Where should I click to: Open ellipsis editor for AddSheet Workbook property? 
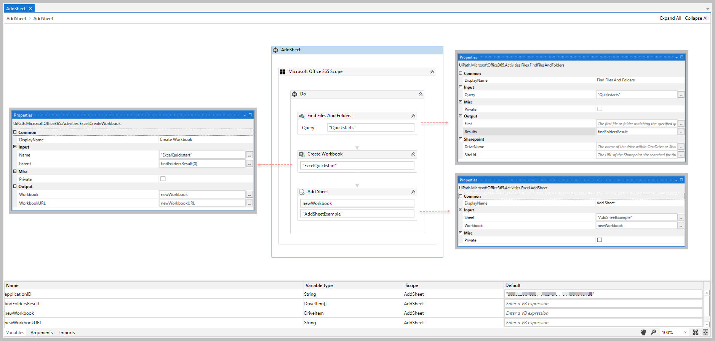(681, 226)
